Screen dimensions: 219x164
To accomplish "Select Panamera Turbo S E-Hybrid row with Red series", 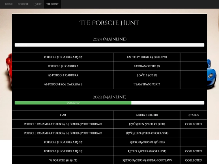I will coord(63,124).
